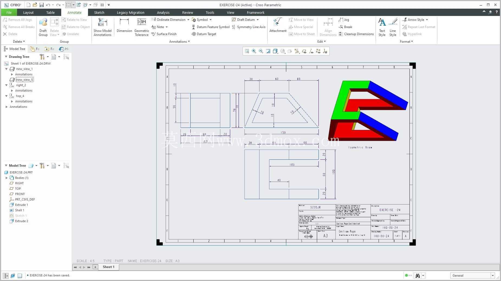
Task: Click the Attachment tool
Action: pyautogui.click(x=278, y=25)
